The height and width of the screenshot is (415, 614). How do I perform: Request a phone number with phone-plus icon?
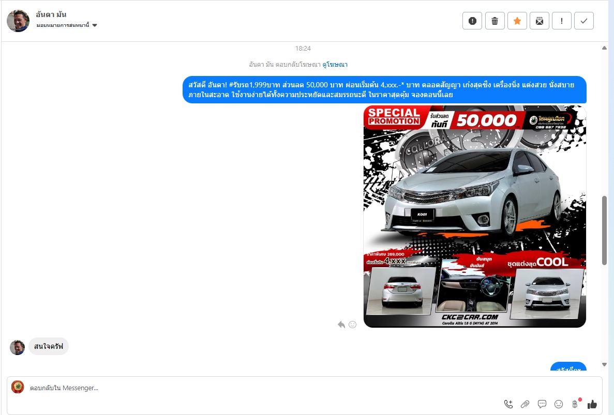click(x=508, y=404)
